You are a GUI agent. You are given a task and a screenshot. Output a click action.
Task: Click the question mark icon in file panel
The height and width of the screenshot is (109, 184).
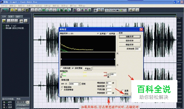click(26, 21)
